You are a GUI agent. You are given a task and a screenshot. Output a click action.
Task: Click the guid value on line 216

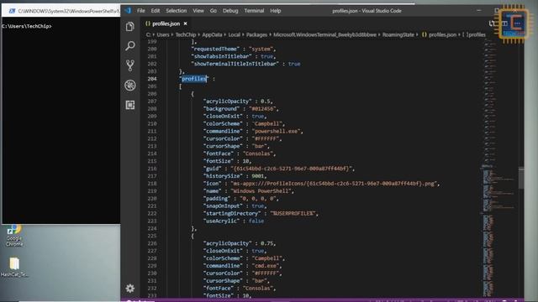click(x=292, y=169)
